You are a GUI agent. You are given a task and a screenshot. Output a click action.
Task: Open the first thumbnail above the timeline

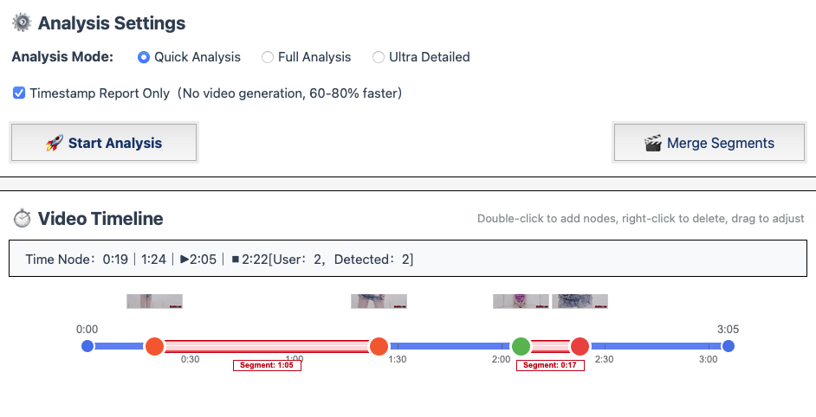154,301
